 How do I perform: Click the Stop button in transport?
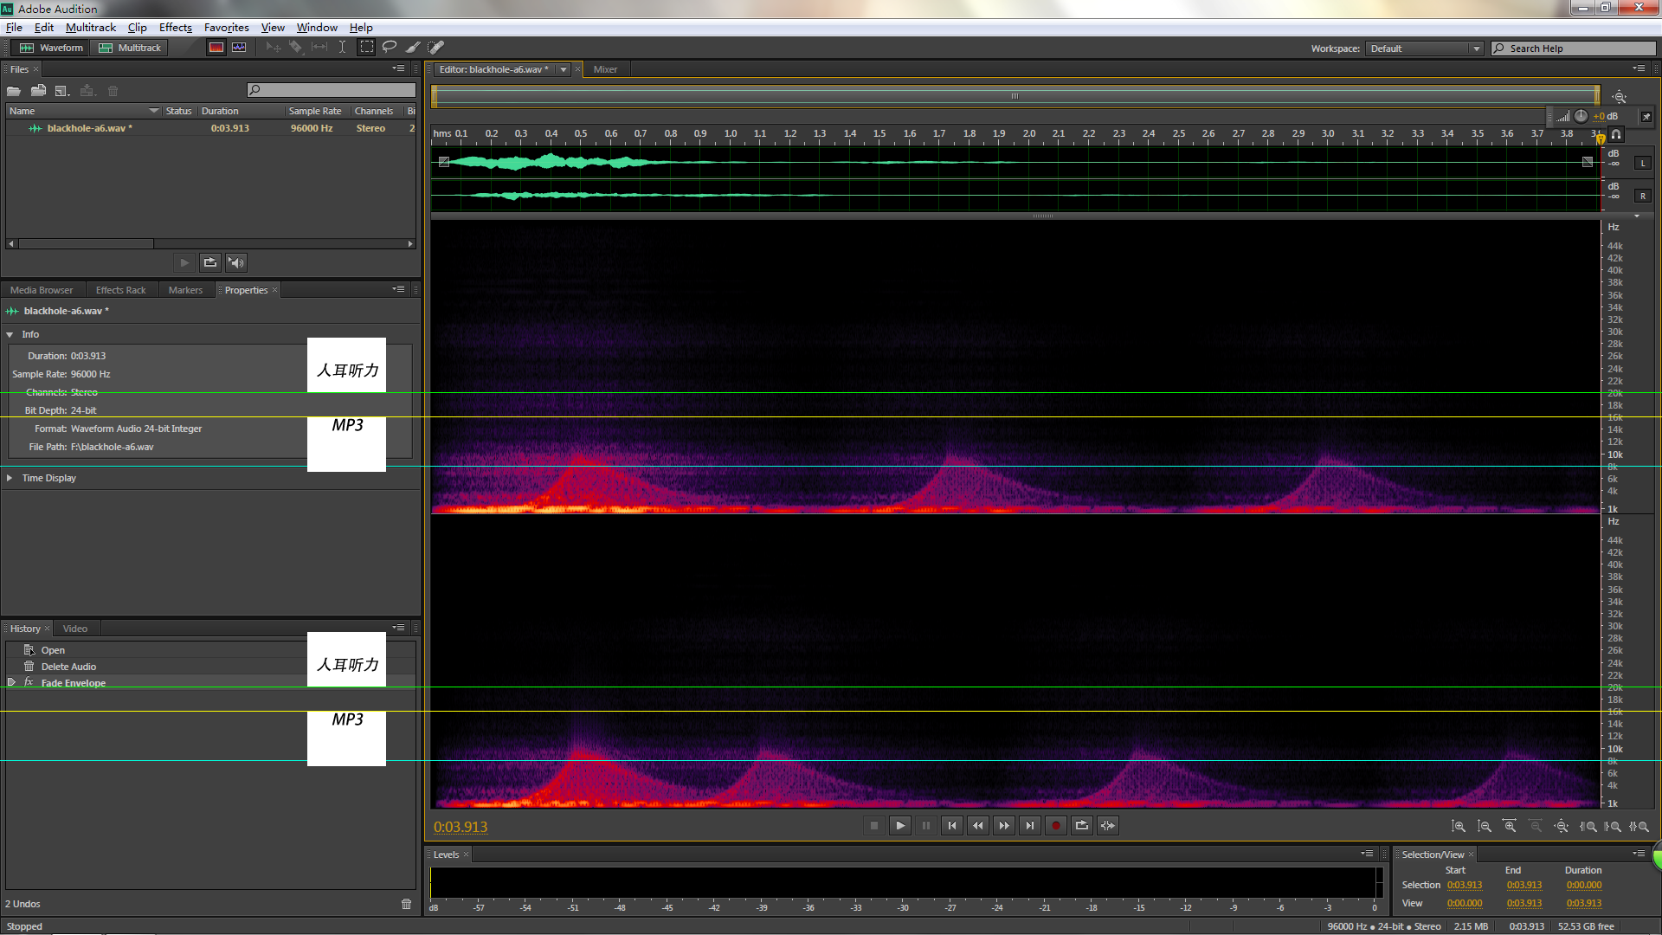pos(874,826)
